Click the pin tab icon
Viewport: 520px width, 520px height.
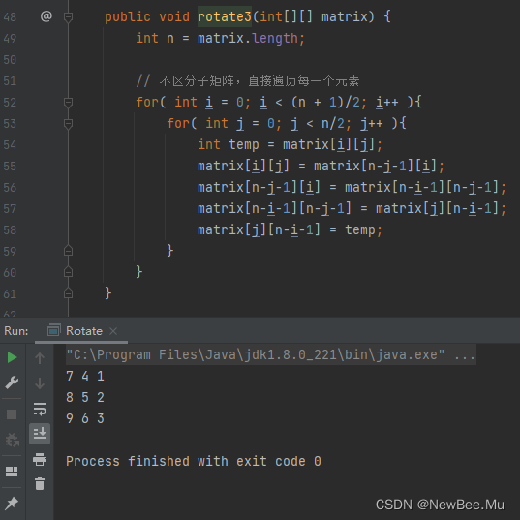12,504
